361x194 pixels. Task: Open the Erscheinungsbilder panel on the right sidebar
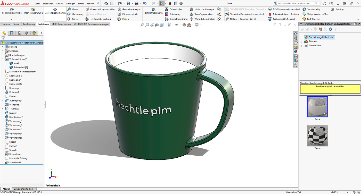pos(295,52)
